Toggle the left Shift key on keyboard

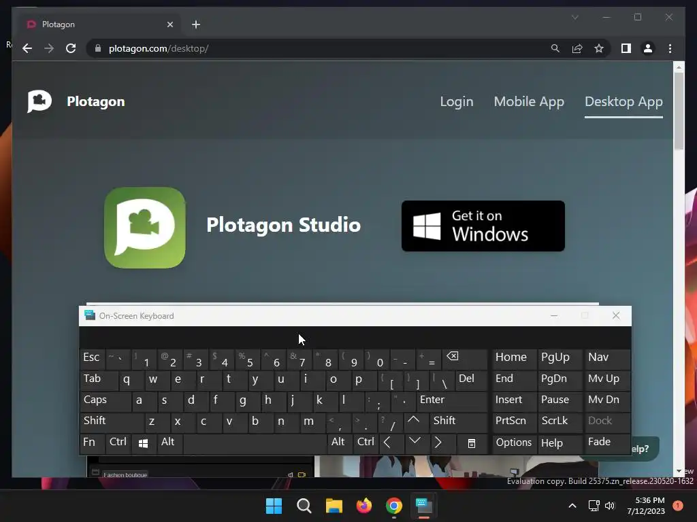[x=112, y=421]
